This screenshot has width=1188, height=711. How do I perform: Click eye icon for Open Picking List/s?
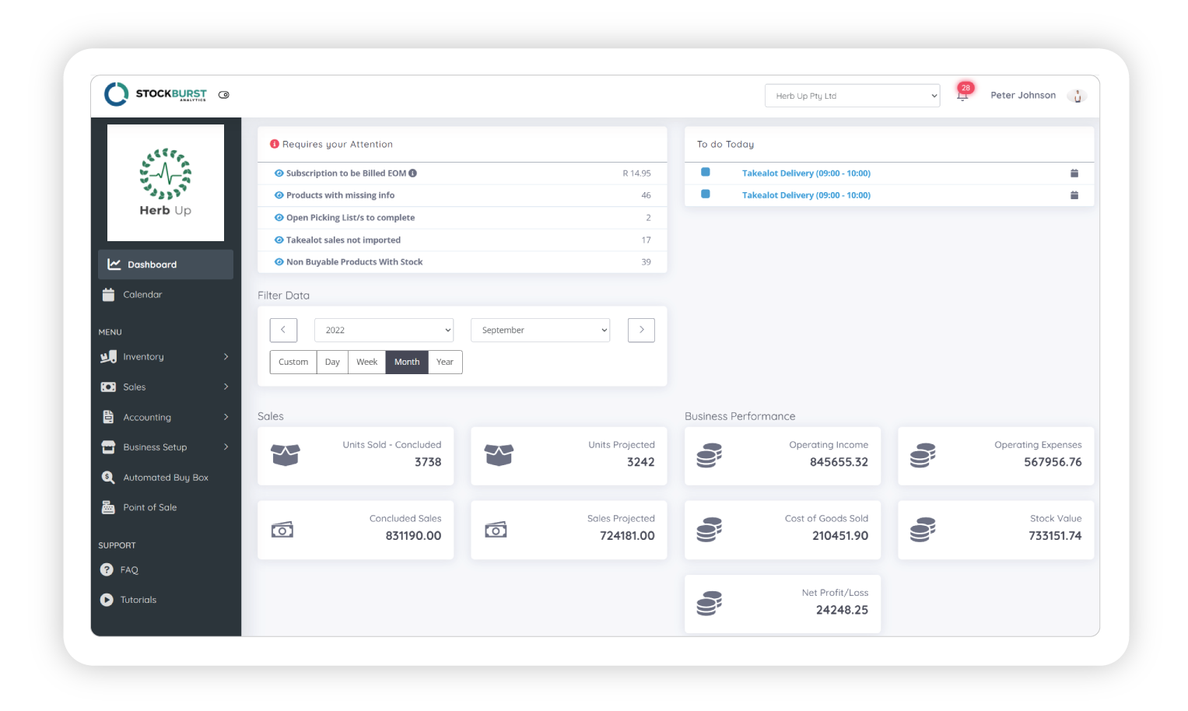point(279,218)
